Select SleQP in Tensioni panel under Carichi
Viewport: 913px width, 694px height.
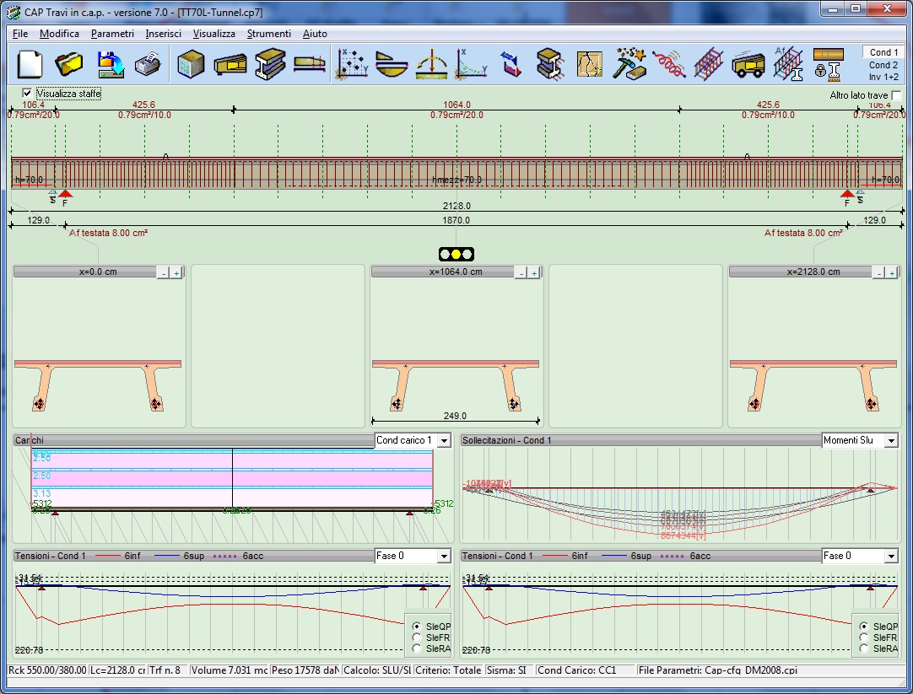pos(417,627)
